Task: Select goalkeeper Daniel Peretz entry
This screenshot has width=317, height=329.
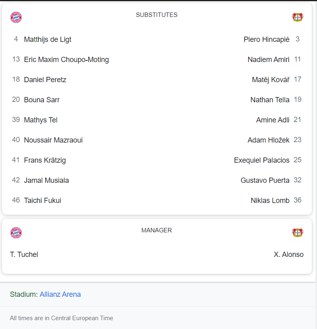Action: point(45,80)
